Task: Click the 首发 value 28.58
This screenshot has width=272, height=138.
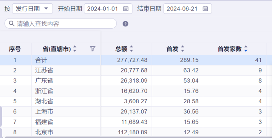Action: click(191, 101)
